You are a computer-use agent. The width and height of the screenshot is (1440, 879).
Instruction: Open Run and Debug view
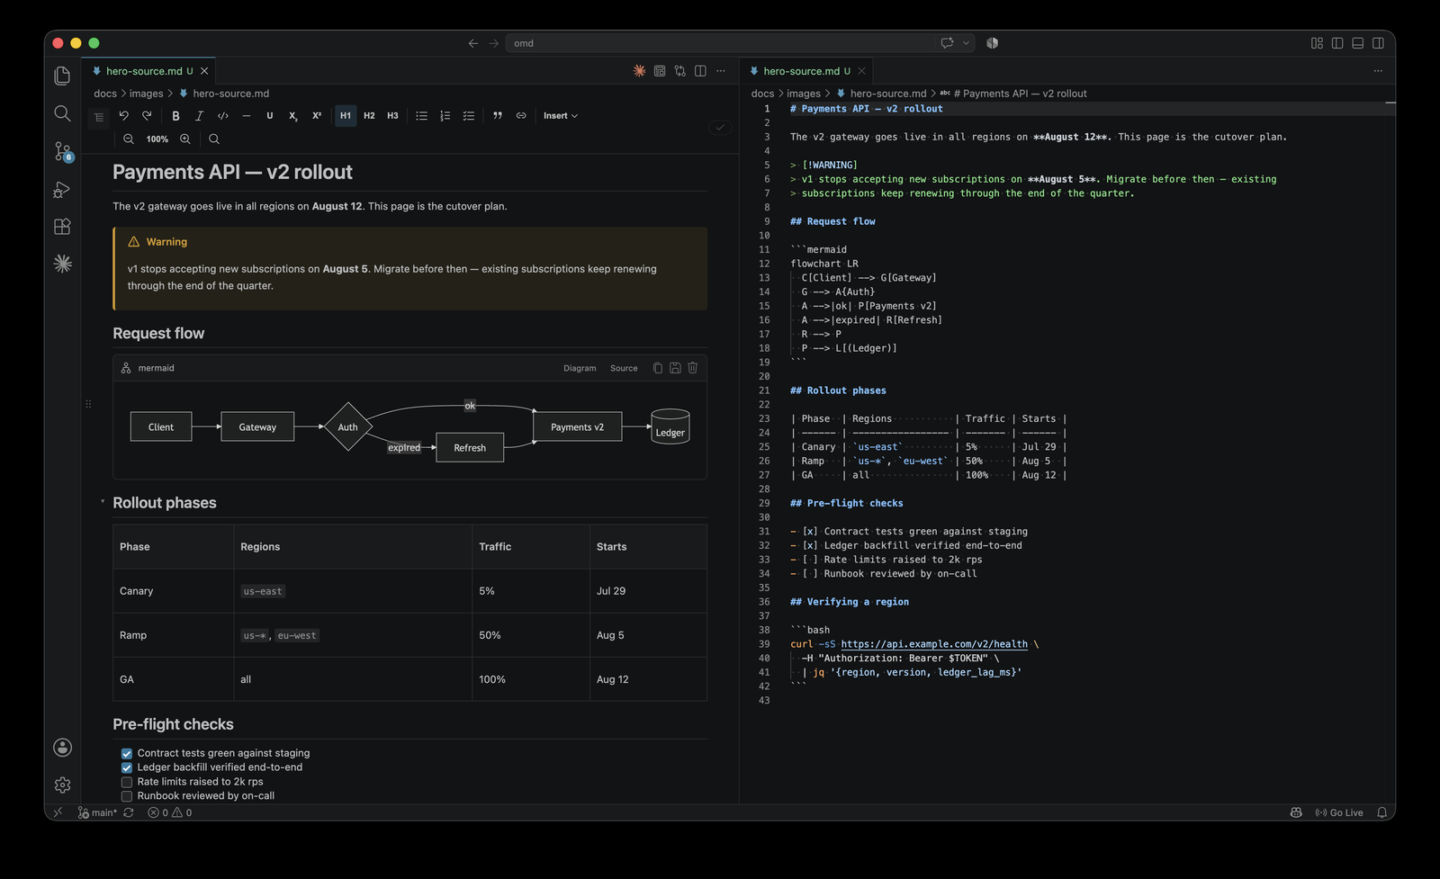pyautogui.click(x=62, y=189)
